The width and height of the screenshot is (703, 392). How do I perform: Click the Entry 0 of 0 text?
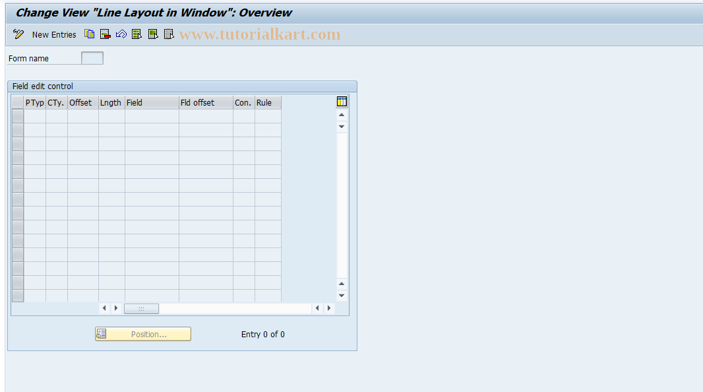(262, 334)
